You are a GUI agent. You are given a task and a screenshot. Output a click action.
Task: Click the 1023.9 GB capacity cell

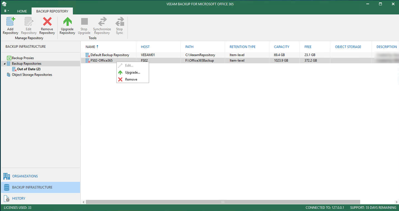[281, 60]
